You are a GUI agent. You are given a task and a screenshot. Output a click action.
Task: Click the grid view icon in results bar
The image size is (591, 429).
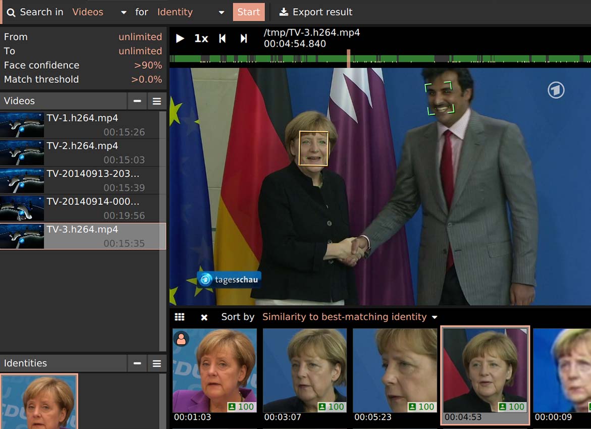pos(180,317)
